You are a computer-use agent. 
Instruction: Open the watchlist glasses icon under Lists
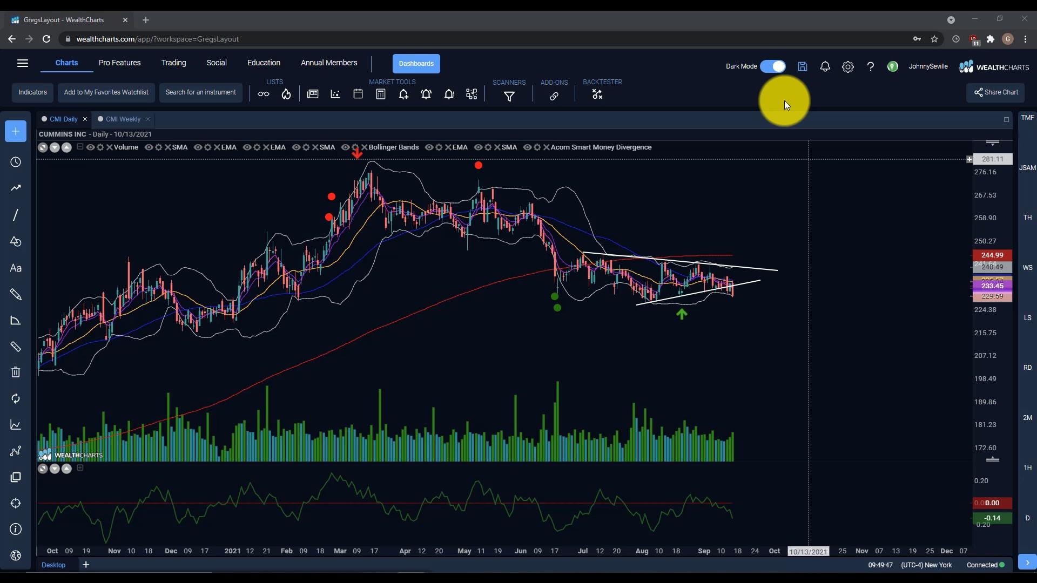pos(263,94)
